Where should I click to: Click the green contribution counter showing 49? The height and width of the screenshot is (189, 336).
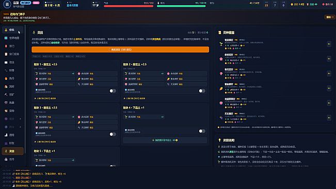tap(312, 4)
